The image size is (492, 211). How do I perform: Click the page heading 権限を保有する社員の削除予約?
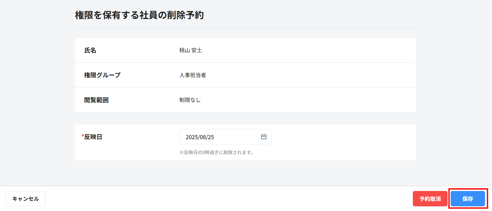tap(139, 15)
